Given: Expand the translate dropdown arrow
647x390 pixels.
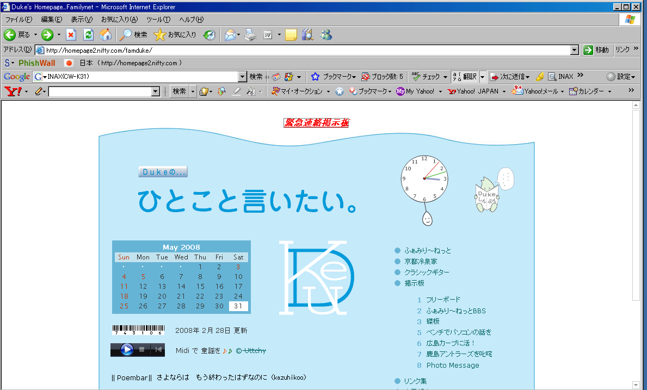Looking at the screenshot, I should (482, 77).
